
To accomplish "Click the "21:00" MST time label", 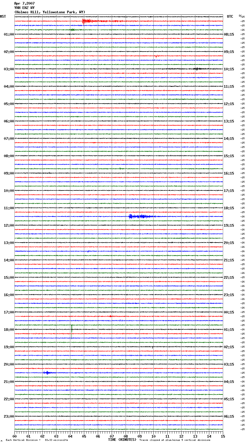I will (x=9, y=382).
